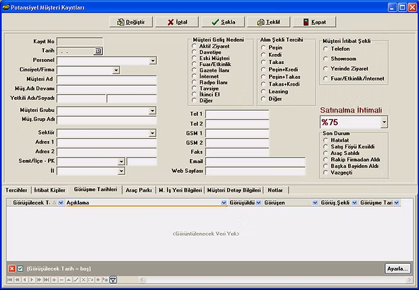
Task: Open the Satınalma İhtimali %75 dropdown
Action: pyautogui.click(x=384, y=122)
